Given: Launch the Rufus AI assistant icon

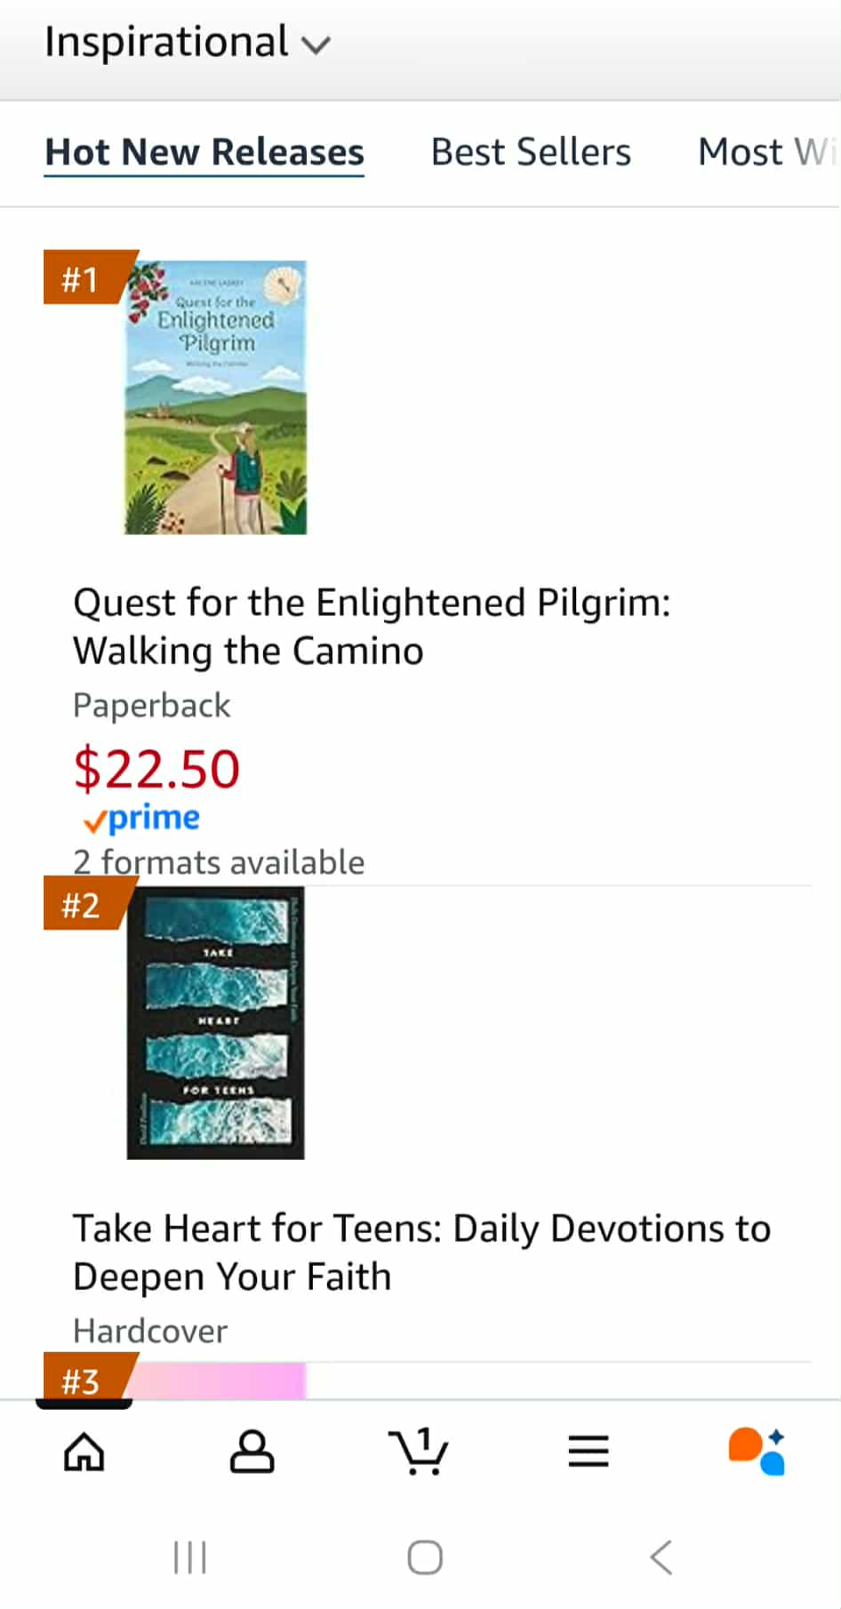Looking at the screenshot, I should (757, 1451).
